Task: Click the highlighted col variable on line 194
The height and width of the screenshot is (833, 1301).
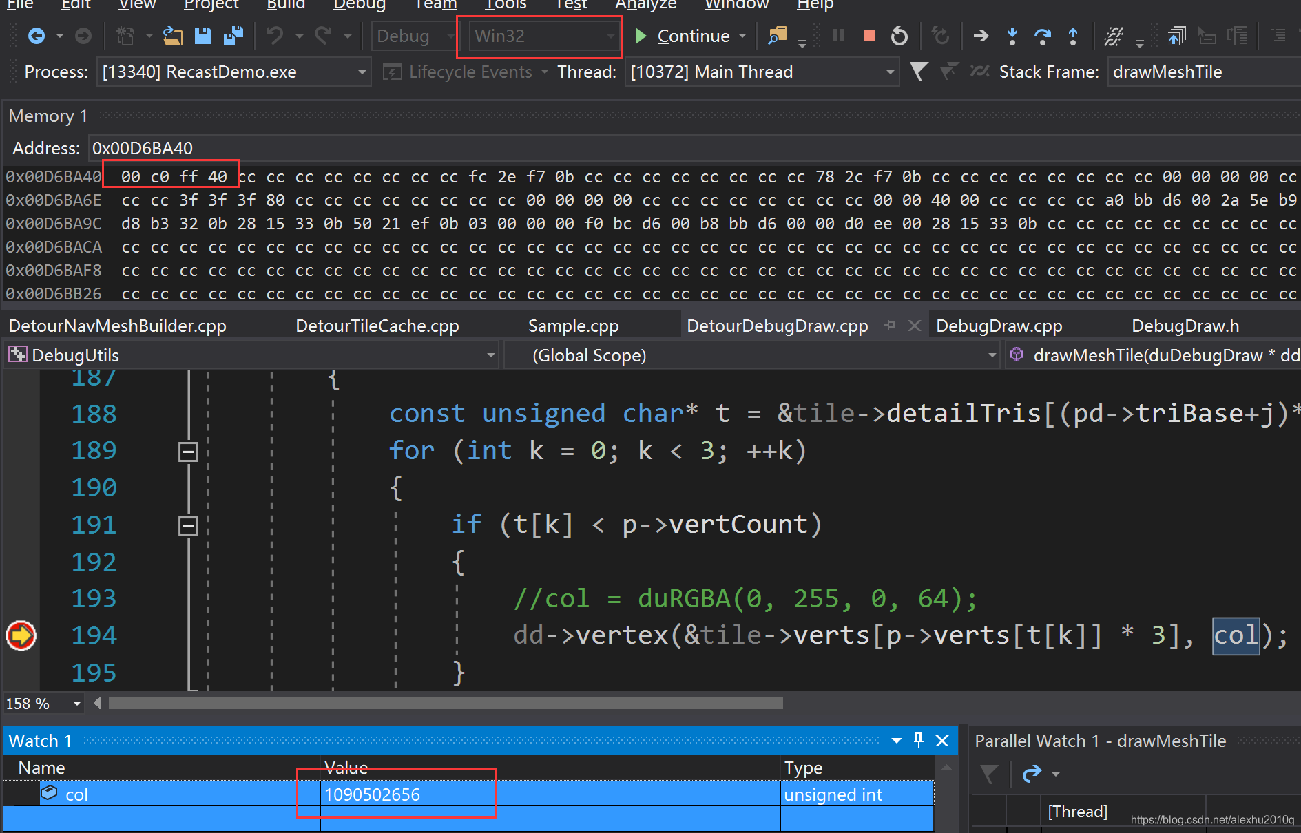Action: [1236, 635]
